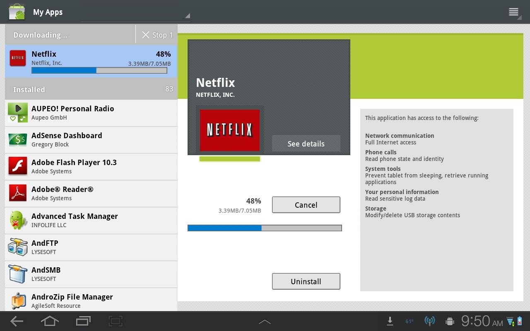Click the Installed section header
530x331 pixels.
click(x=91, y=89)
